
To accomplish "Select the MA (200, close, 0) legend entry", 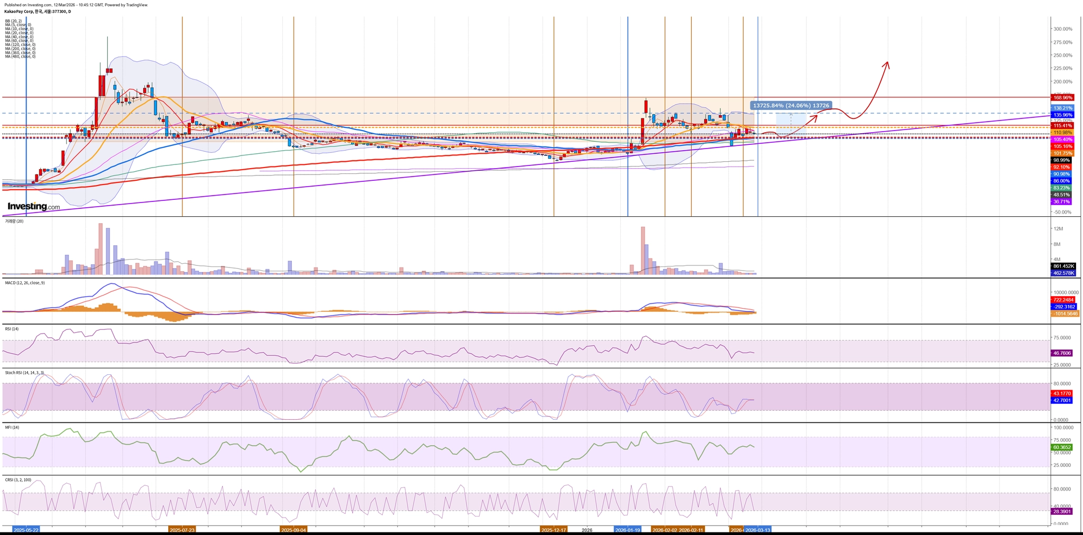I will [20, 49].
